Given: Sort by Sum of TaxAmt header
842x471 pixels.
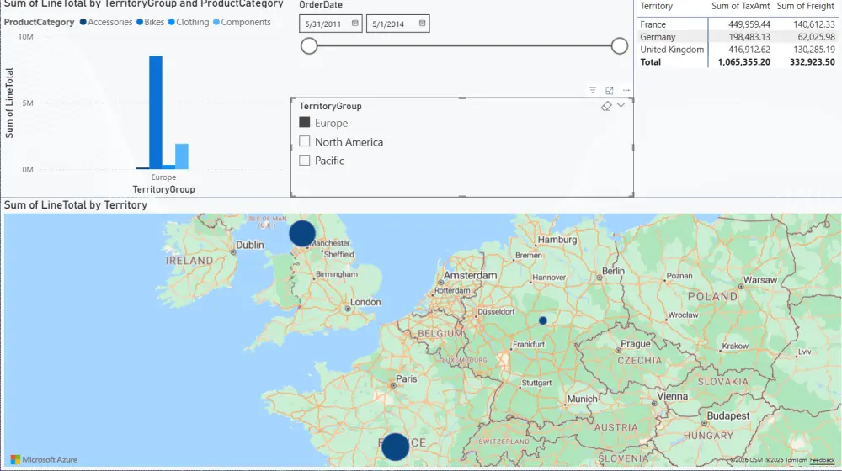Looking at the screenshot, I should (740, 6).
